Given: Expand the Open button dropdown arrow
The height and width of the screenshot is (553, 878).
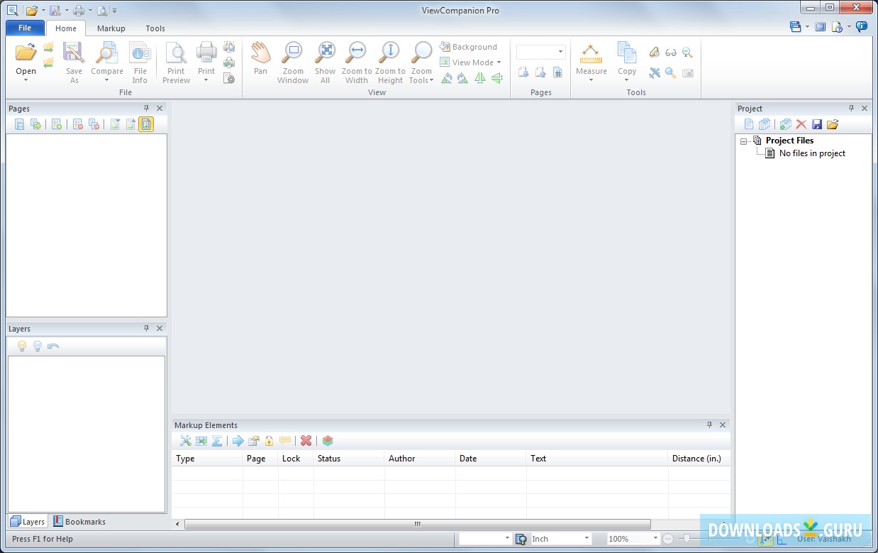Looking at the screenshot, I should (x=26, y=80).
